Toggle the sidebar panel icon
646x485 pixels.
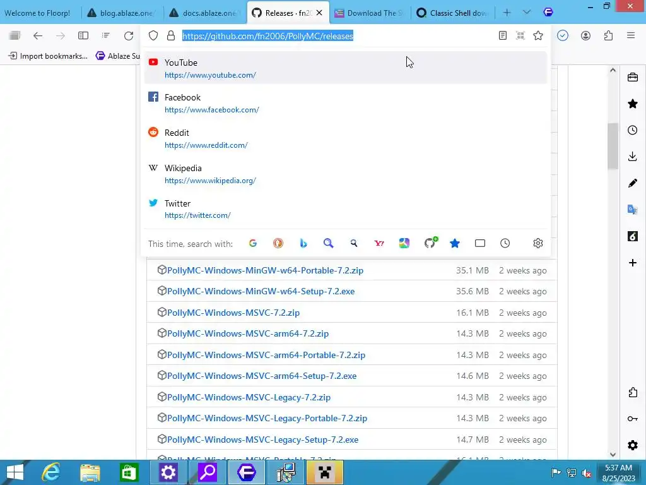click(83, 36)
